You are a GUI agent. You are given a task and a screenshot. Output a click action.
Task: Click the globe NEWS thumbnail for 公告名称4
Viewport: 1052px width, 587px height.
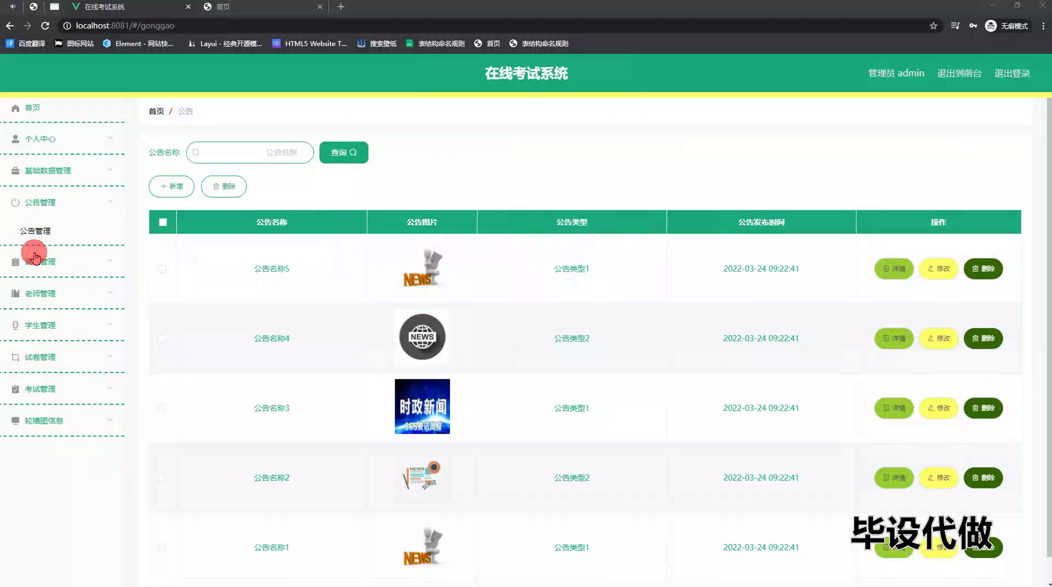tap(422, 337)
